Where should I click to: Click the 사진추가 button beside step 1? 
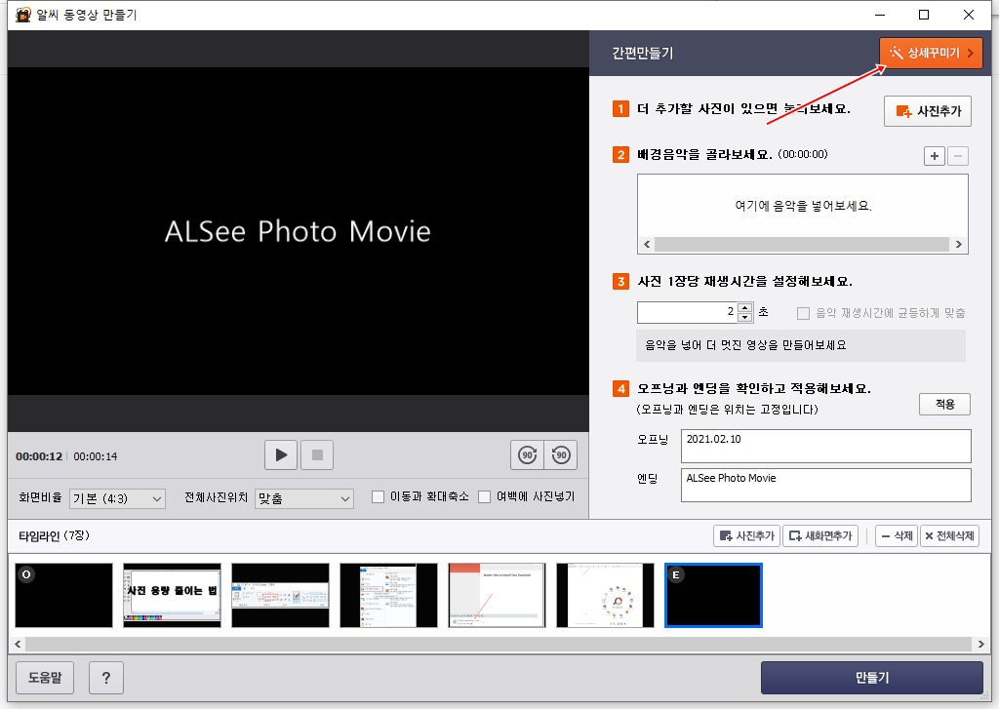point(928,111)
